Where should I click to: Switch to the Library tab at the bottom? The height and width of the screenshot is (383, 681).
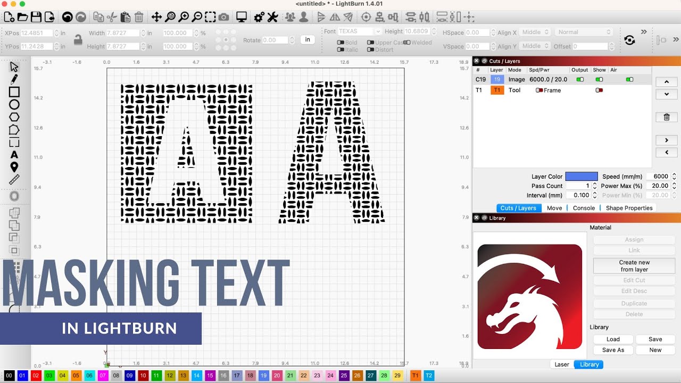pyautogui.click(x=589, y=364)
